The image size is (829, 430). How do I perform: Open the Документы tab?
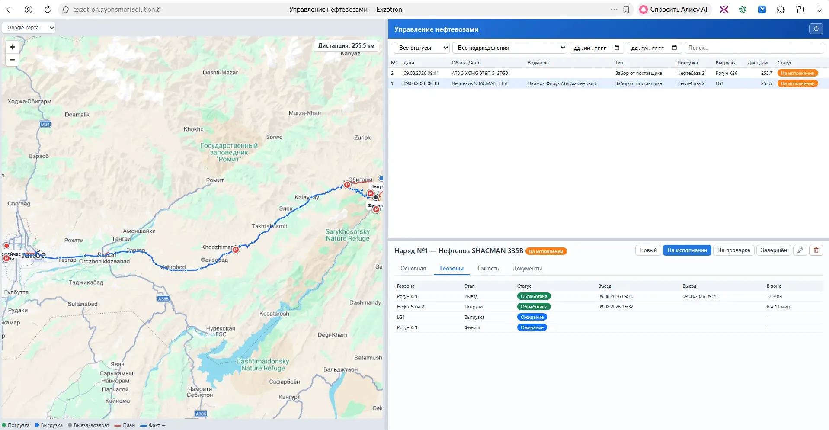point(527,269)
